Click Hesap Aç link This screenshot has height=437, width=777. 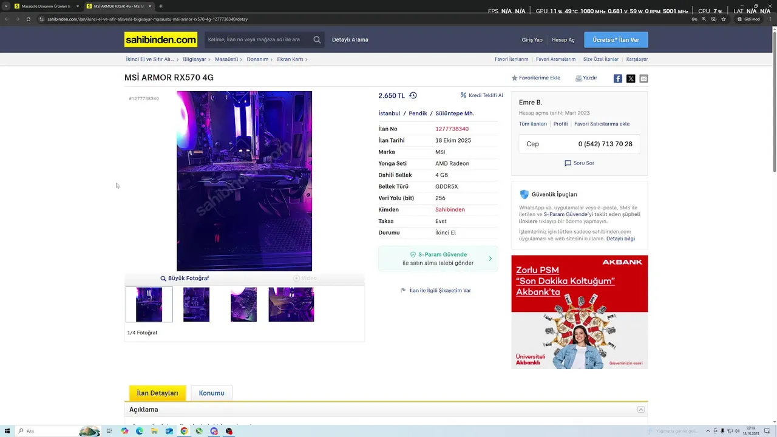tap(563, 40)
